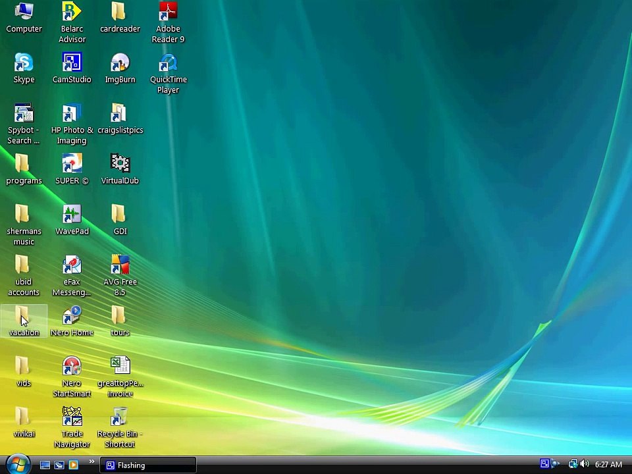Select the Trade Navigator shortcut
Viewport: 632px width, 474px height.
(x=72, y=427)
